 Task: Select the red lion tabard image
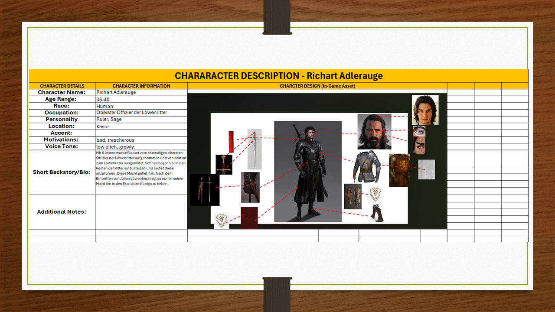[x=399, y=170]
